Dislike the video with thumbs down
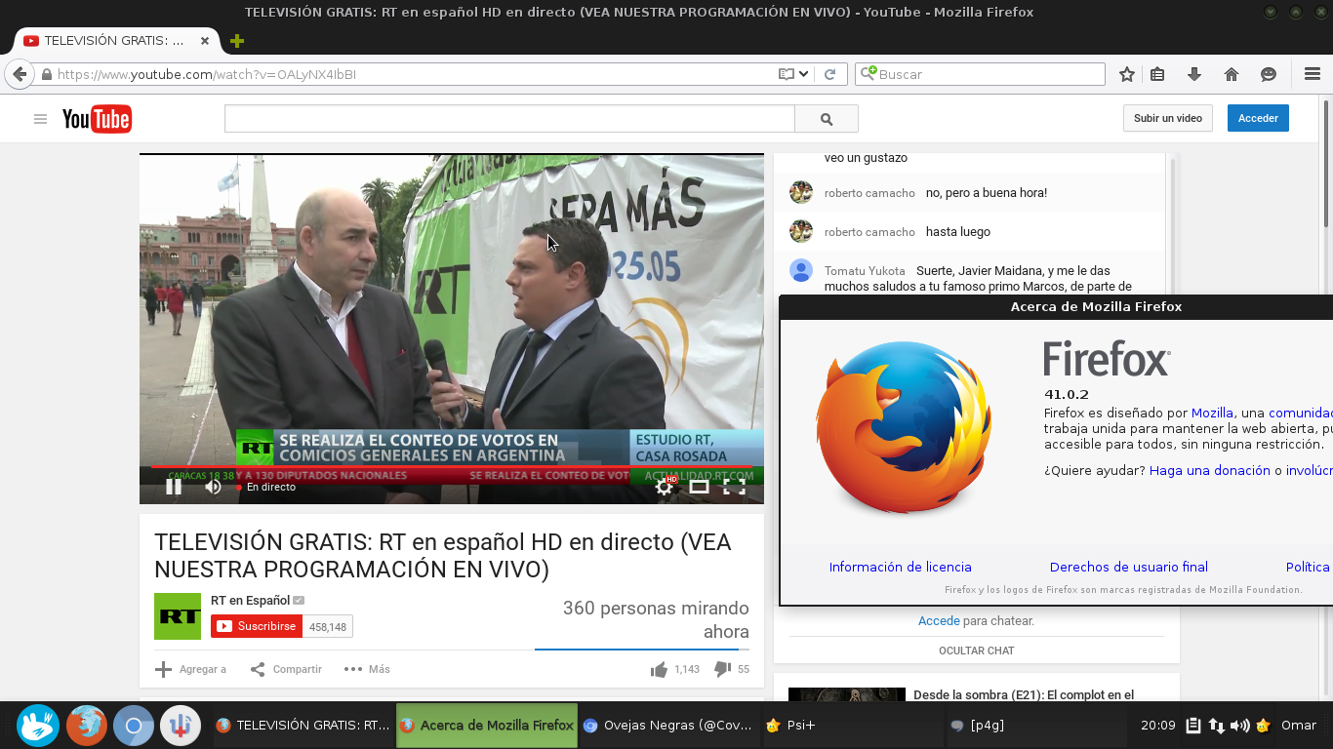This screenshot has width=1333, height=749. [722, 669]
